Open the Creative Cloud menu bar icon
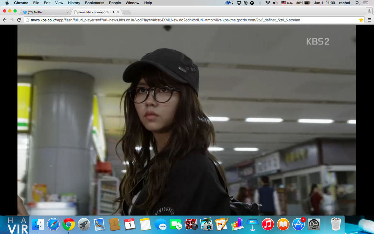The width and height of the screenshot is (374, 234). click(229, 3)
